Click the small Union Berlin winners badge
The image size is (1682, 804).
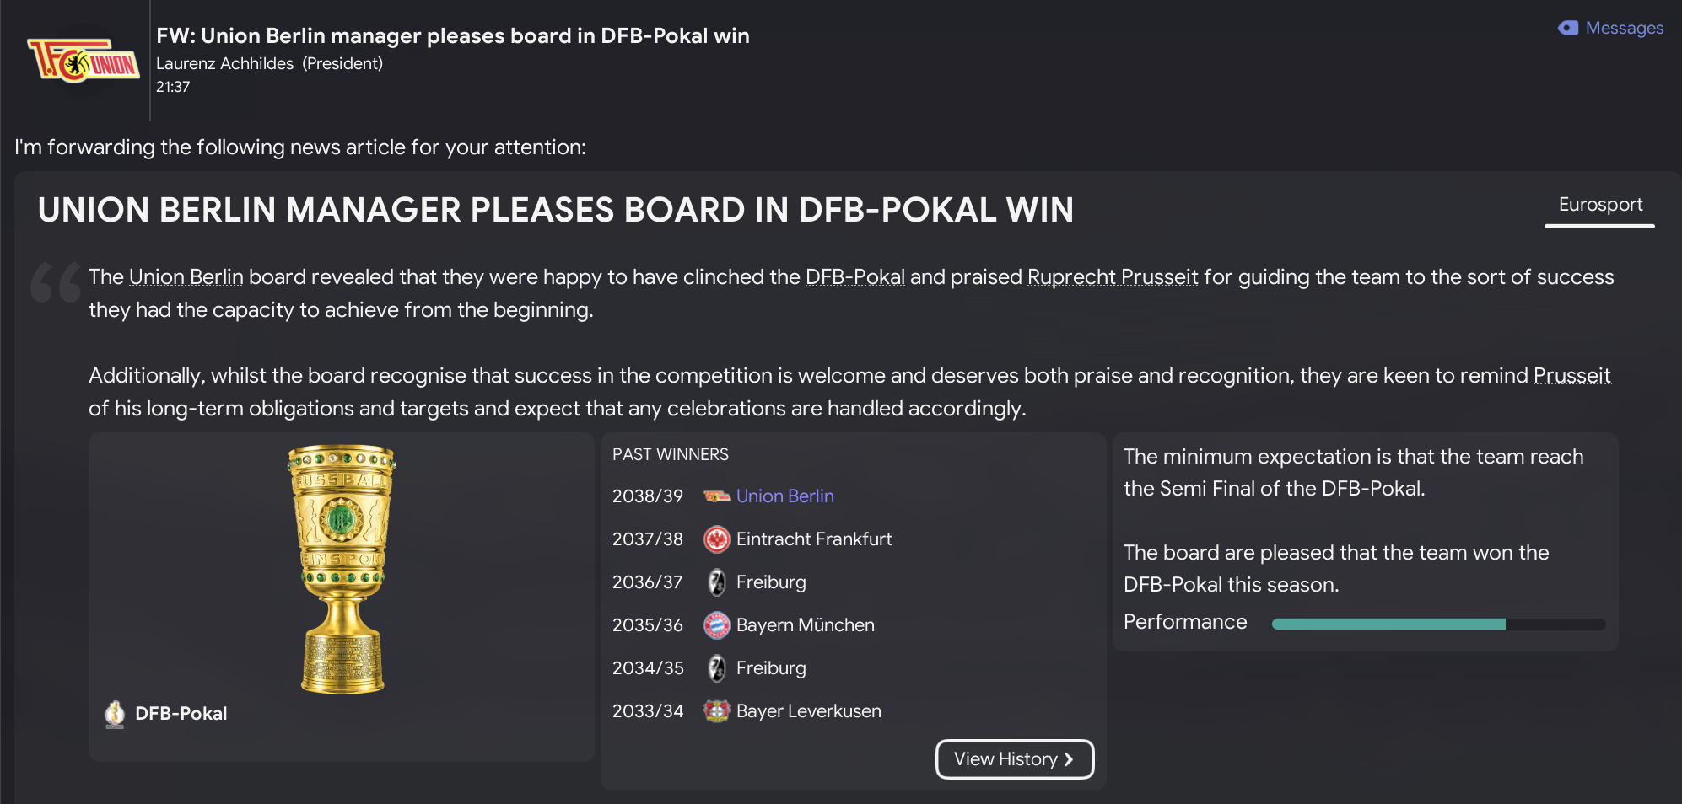[716, 496]
